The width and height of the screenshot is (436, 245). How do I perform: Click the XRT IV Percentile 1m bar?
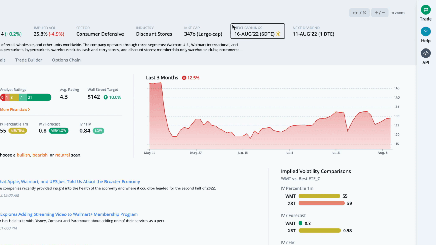click(x=322, y=203)
